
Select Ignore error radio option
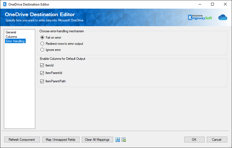[x=42, y=50]
